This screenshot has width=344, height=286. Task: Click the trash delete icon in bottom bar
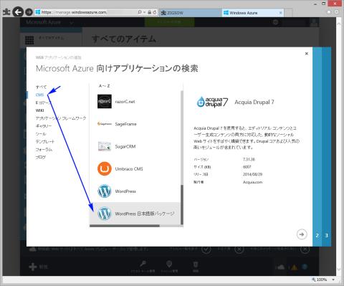[196, 264]
